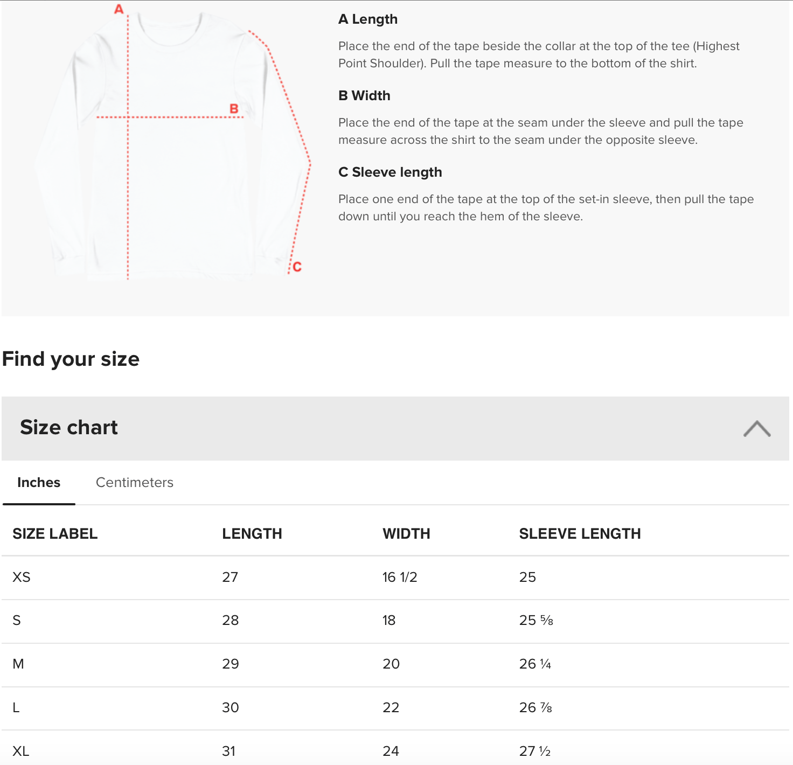Click sleeve length 25 ⅝ for S

click(x=536, y=621)
